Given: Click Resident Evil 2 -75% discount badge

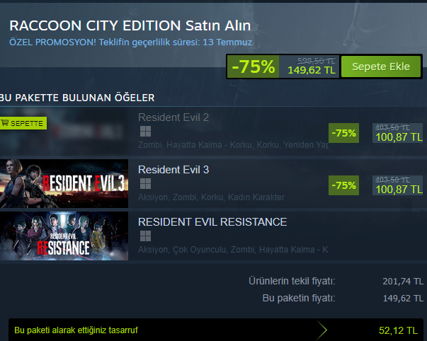Looking at the screenshot, I should click(x=343, y=133).
